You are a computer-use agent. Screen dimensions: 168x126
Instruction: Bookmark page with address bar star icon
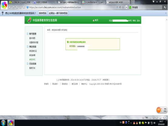(x=123, y=7)
